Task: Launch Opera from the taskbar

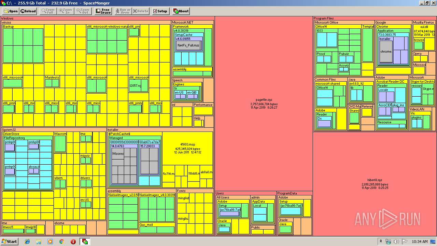Action: click(73, 242)
